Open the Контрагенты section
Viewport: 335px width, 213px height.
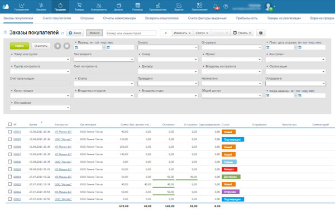99,7
